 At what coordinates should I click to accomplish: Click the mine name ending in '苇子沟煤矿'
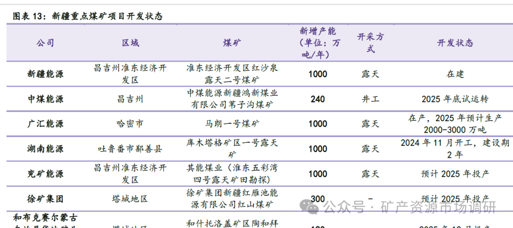click(232, 99)
